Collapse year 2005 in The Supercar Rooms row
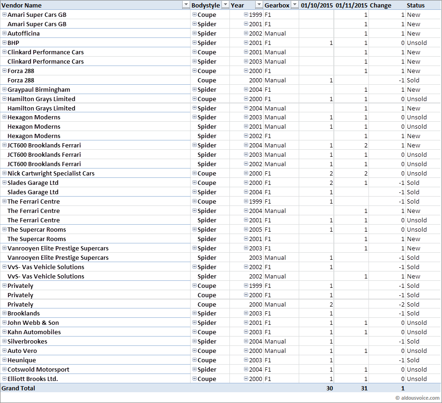The image size is (442, 403). click(246, 229)
